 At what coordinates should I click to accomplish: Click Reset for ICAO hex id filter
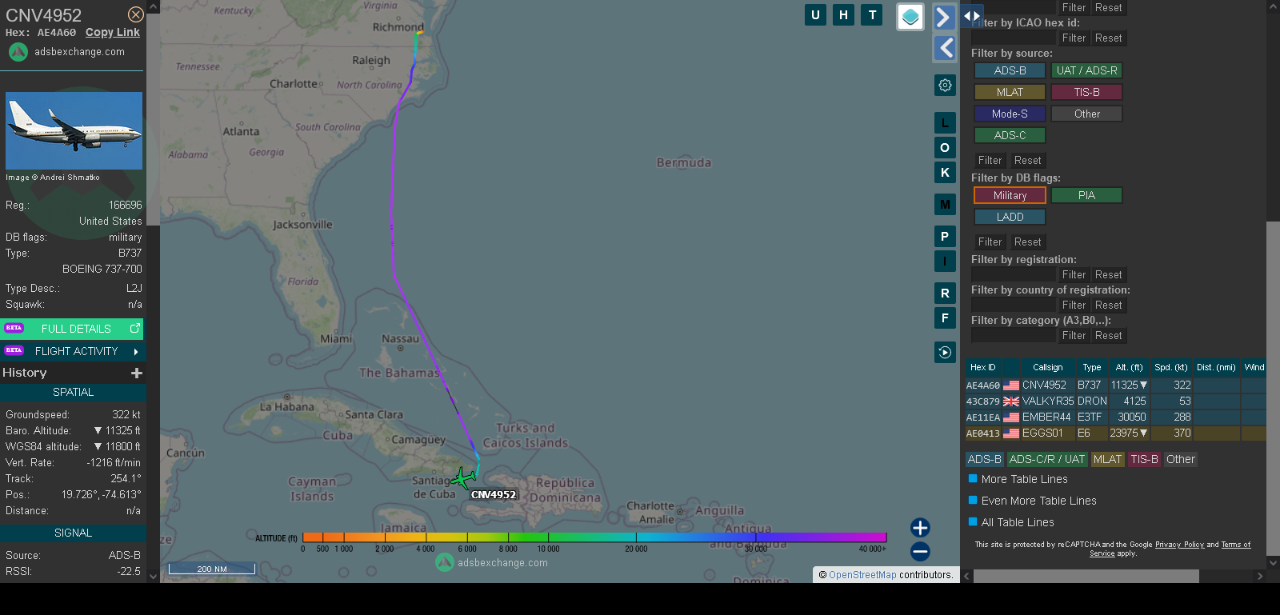coord(1108,38)
